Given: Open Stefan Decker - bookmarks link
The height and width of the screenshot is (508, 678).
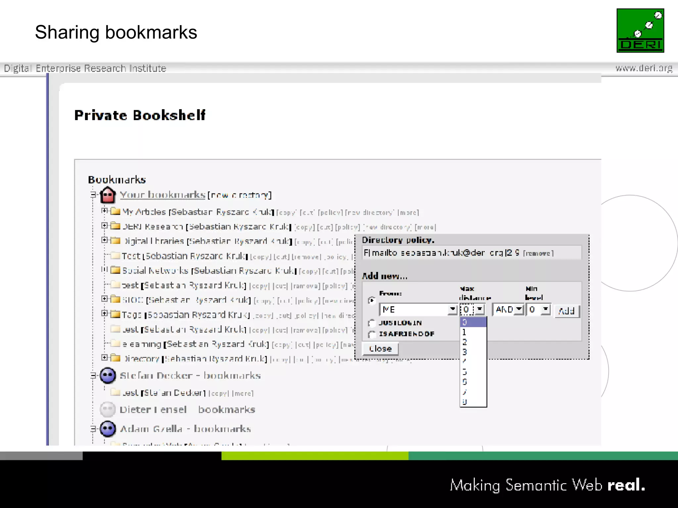Looking at the screenshot, I should tap(190, 375).
